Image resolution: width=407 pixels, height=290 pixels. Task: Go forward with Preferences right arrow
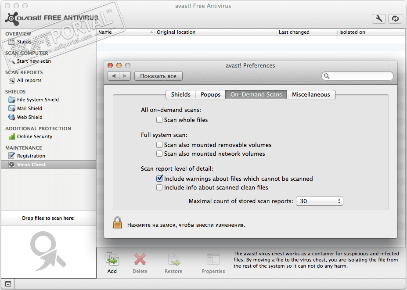(x=125, y=76)
